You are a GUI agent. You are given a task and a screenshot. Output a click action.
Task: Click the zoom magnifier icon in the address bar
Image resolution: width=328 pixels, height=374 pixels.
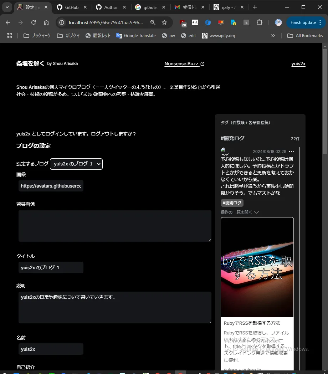coord(153,22)
